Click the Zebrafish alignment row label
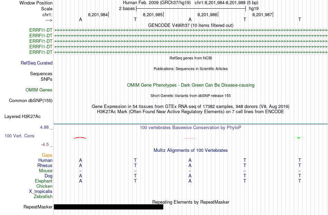The width and height of the screenshot is (328, 215). point(43,197)
